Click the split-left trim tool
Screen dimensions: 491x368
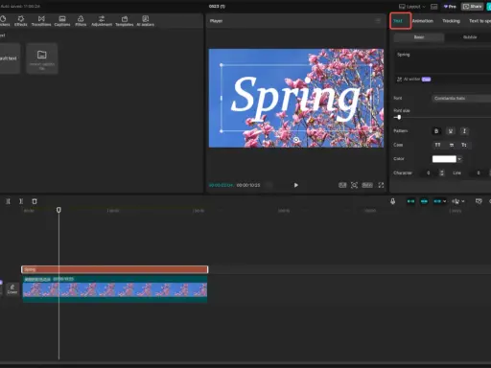pyautogui.click(x=8, y=201)
